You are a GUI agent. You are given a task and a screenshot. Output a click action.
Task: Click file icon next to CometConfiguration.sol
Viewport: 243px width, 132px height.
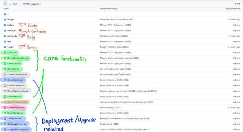5,58
